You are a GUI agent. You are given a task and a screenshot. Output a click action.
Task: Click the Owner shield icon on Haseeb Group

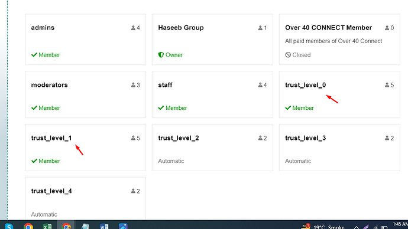pos(161,55)
